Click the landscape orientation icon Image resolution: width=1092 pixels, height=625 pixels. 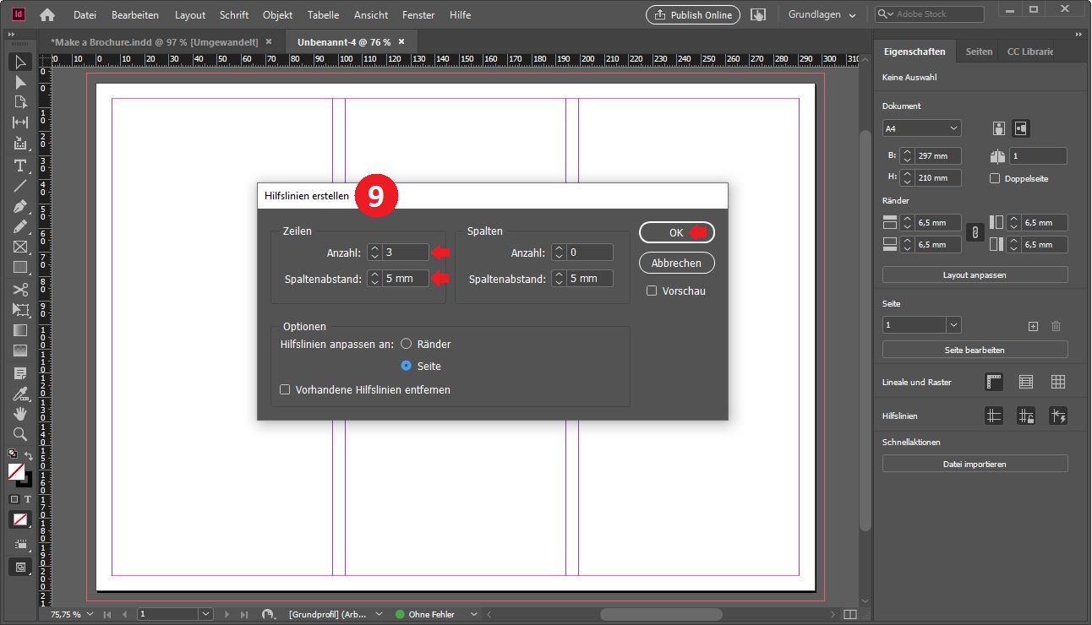point(1021,128)
